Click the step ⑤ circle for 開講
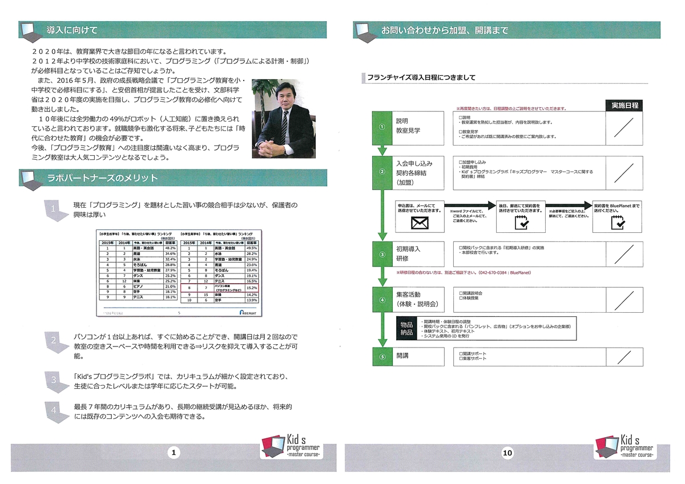This screenshot has height=484, width=685. pyautogui.click(x=383, y=357)
